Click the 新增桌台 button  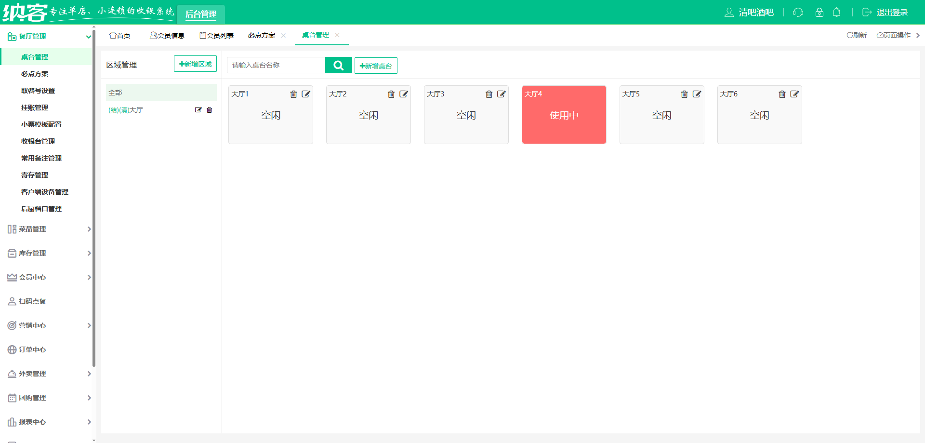point(376,65)
